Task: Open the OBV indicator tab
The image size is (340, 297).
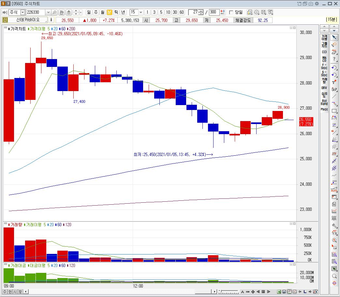Action: [x=324, y=88]
